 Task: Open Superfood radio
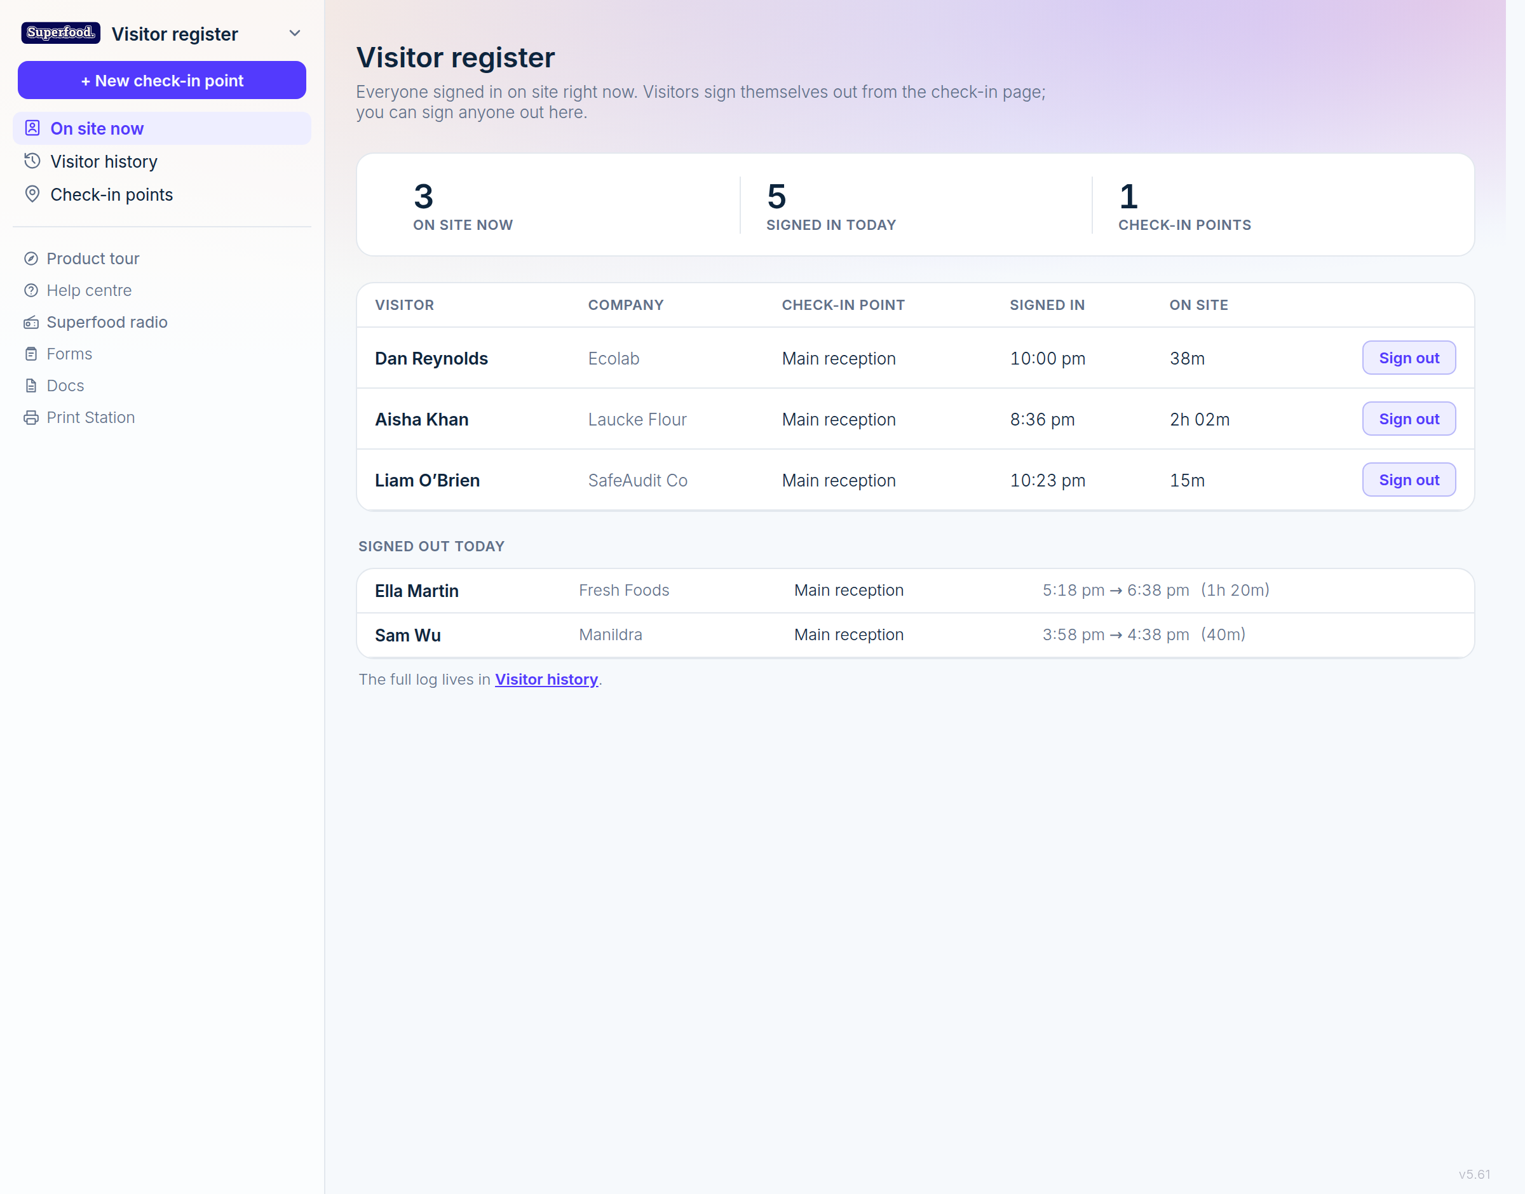tap(107, 322)
